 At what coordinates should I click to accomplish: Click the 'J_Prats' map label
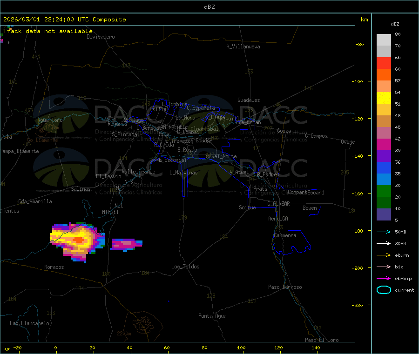(258, 189)
